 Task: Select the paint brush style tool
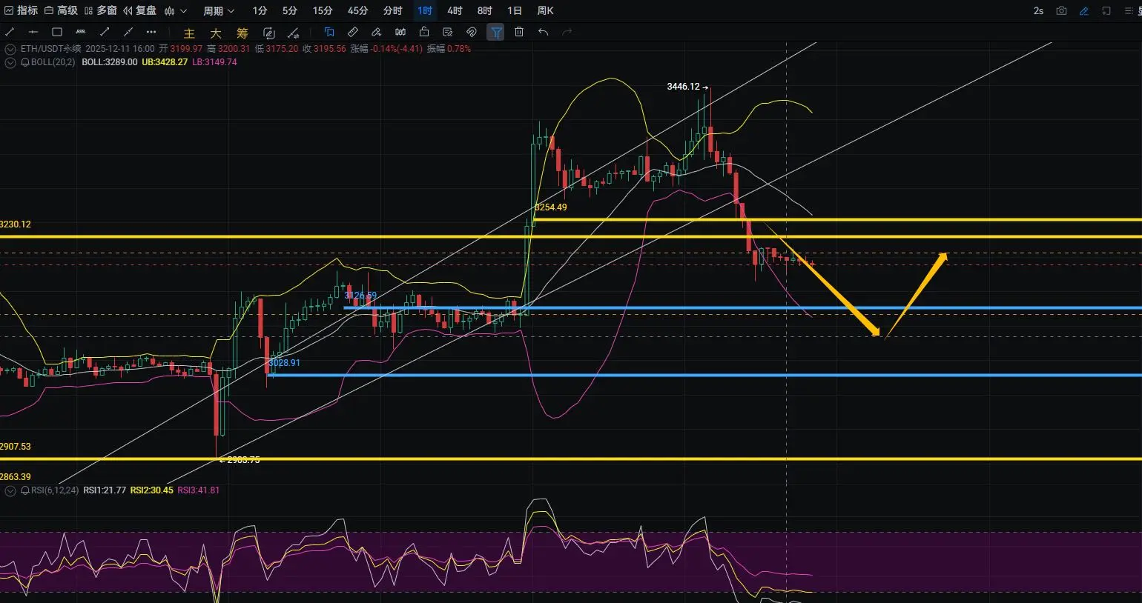click(x=377, y=32)
